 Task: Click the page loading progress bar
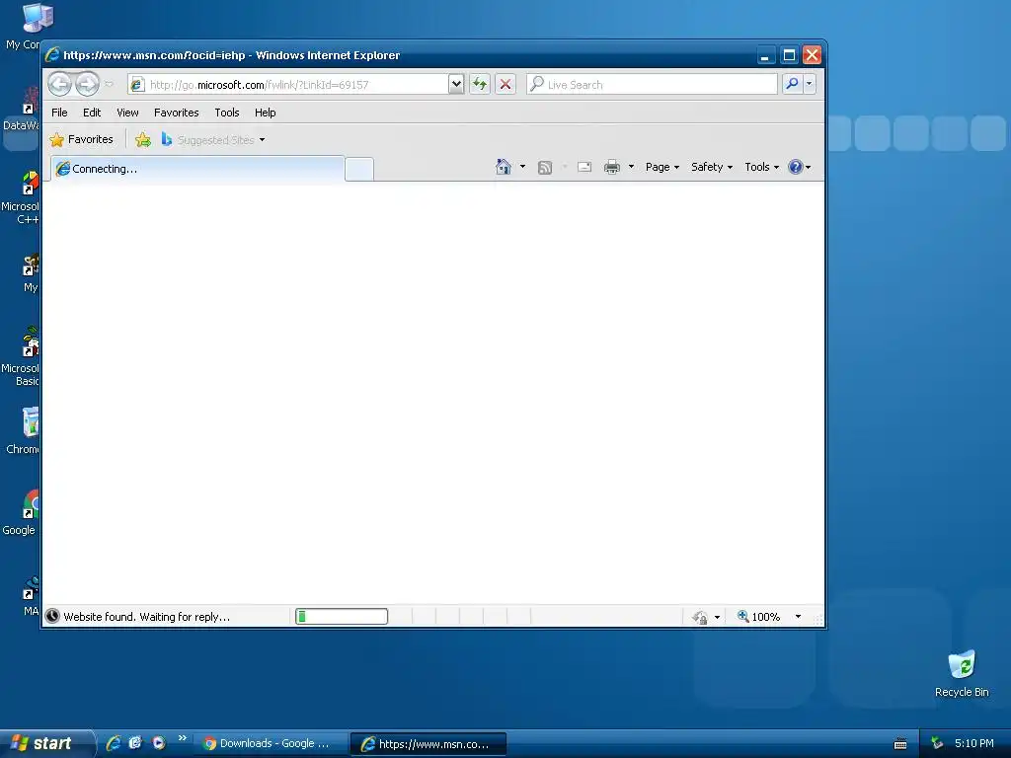click(x=342, y=617)
